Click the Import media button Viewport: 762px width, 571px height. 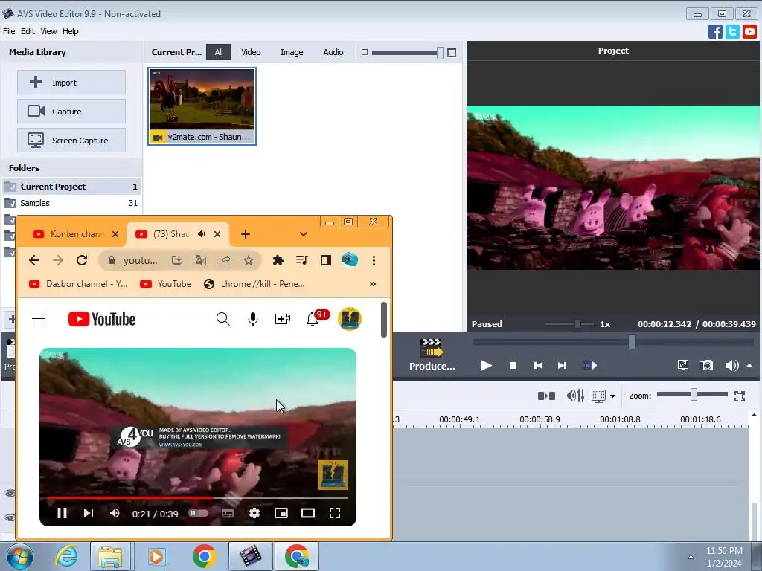71,82
